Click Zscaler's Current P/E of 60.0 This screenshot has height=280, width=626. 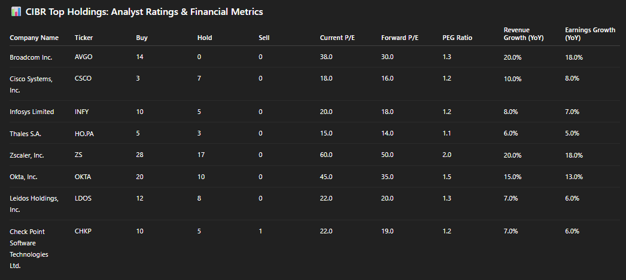click(x=326, y=155)
